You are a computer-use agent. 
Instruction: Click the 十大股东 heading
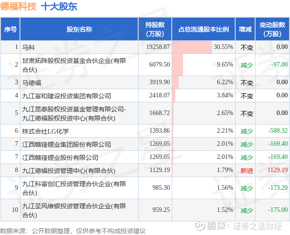tap(59, 6)
